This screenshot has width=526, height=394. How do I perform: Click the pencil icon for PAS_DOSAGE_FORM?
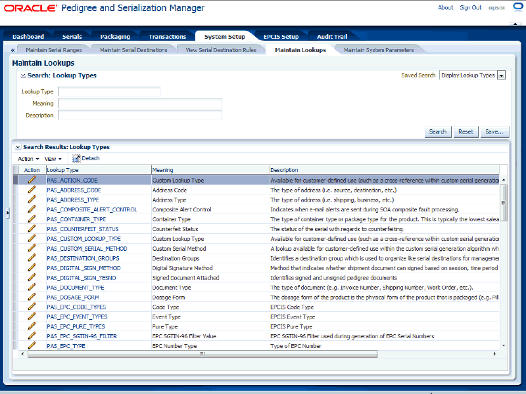32,297
